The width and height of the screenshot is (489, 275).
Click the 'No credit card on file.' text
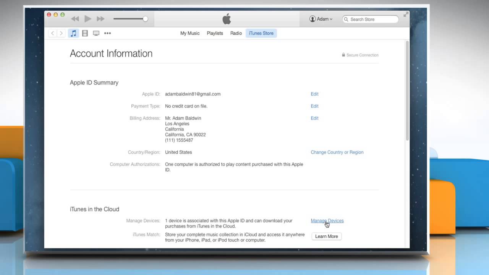click(186, 106)
